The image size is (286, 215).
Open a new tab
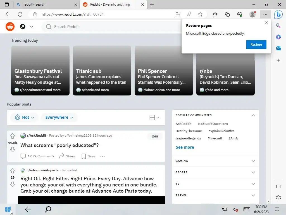(152, 4)
